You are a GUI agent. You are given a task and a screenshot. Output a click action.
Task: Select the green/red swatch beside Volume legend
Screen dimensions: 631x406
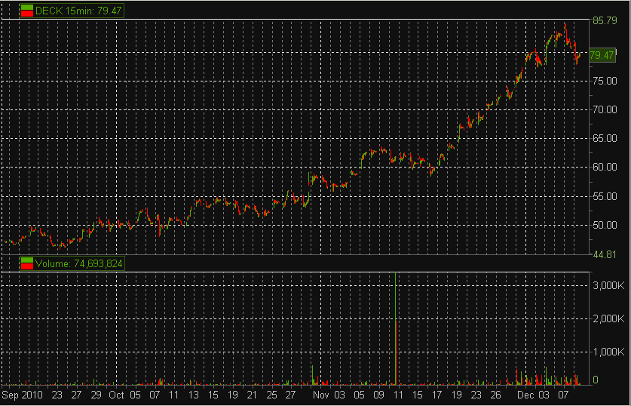[27, 264]
